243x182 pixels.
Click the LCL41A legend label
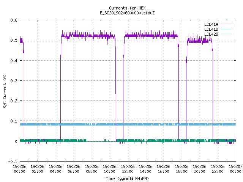(x=211, y=24)
